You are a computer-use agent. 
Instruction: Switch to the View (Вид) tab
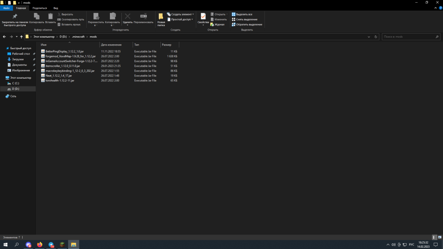click(56, 8)
